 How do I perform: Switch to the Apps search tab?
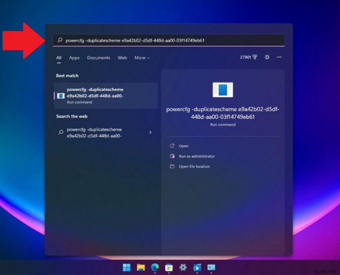point(74,58)
